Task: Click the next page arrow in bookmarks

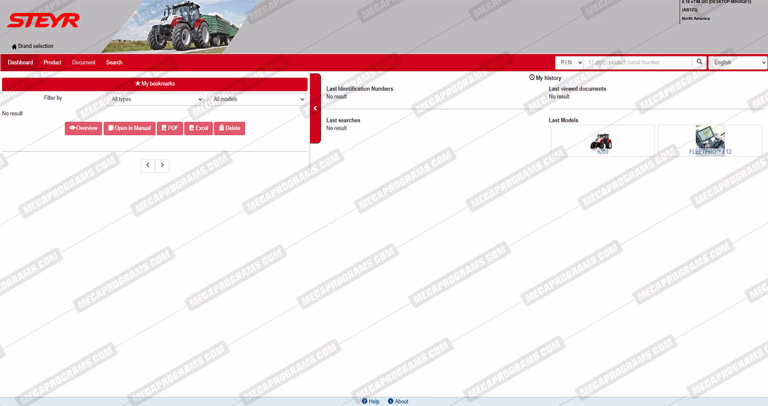Action: [162, 165]
